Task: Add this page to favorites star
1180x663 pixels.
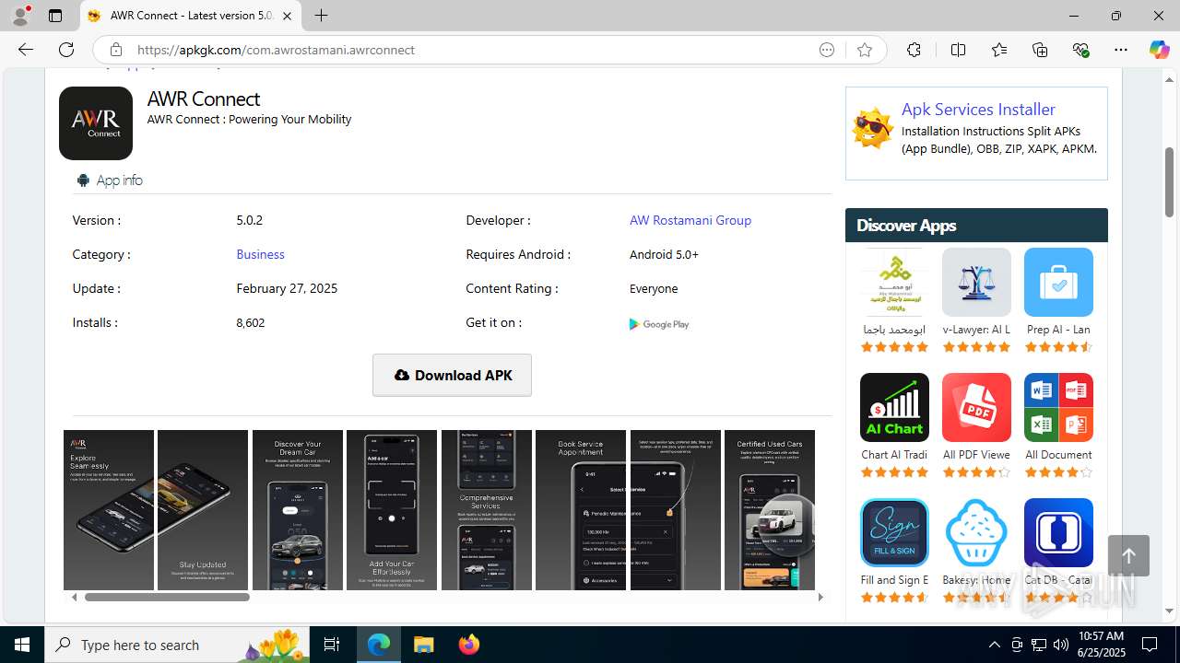Action: coord(864,50)
